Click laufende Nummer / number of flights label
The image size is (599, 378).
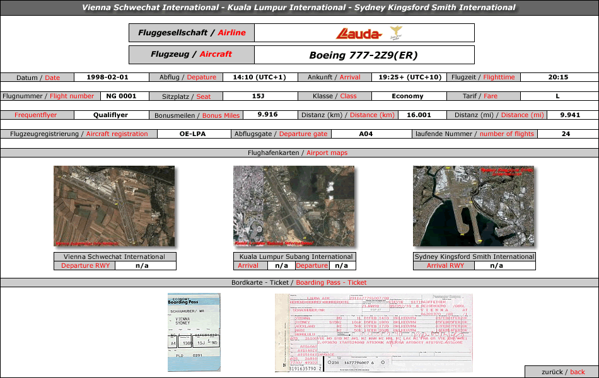coord(475,134)
